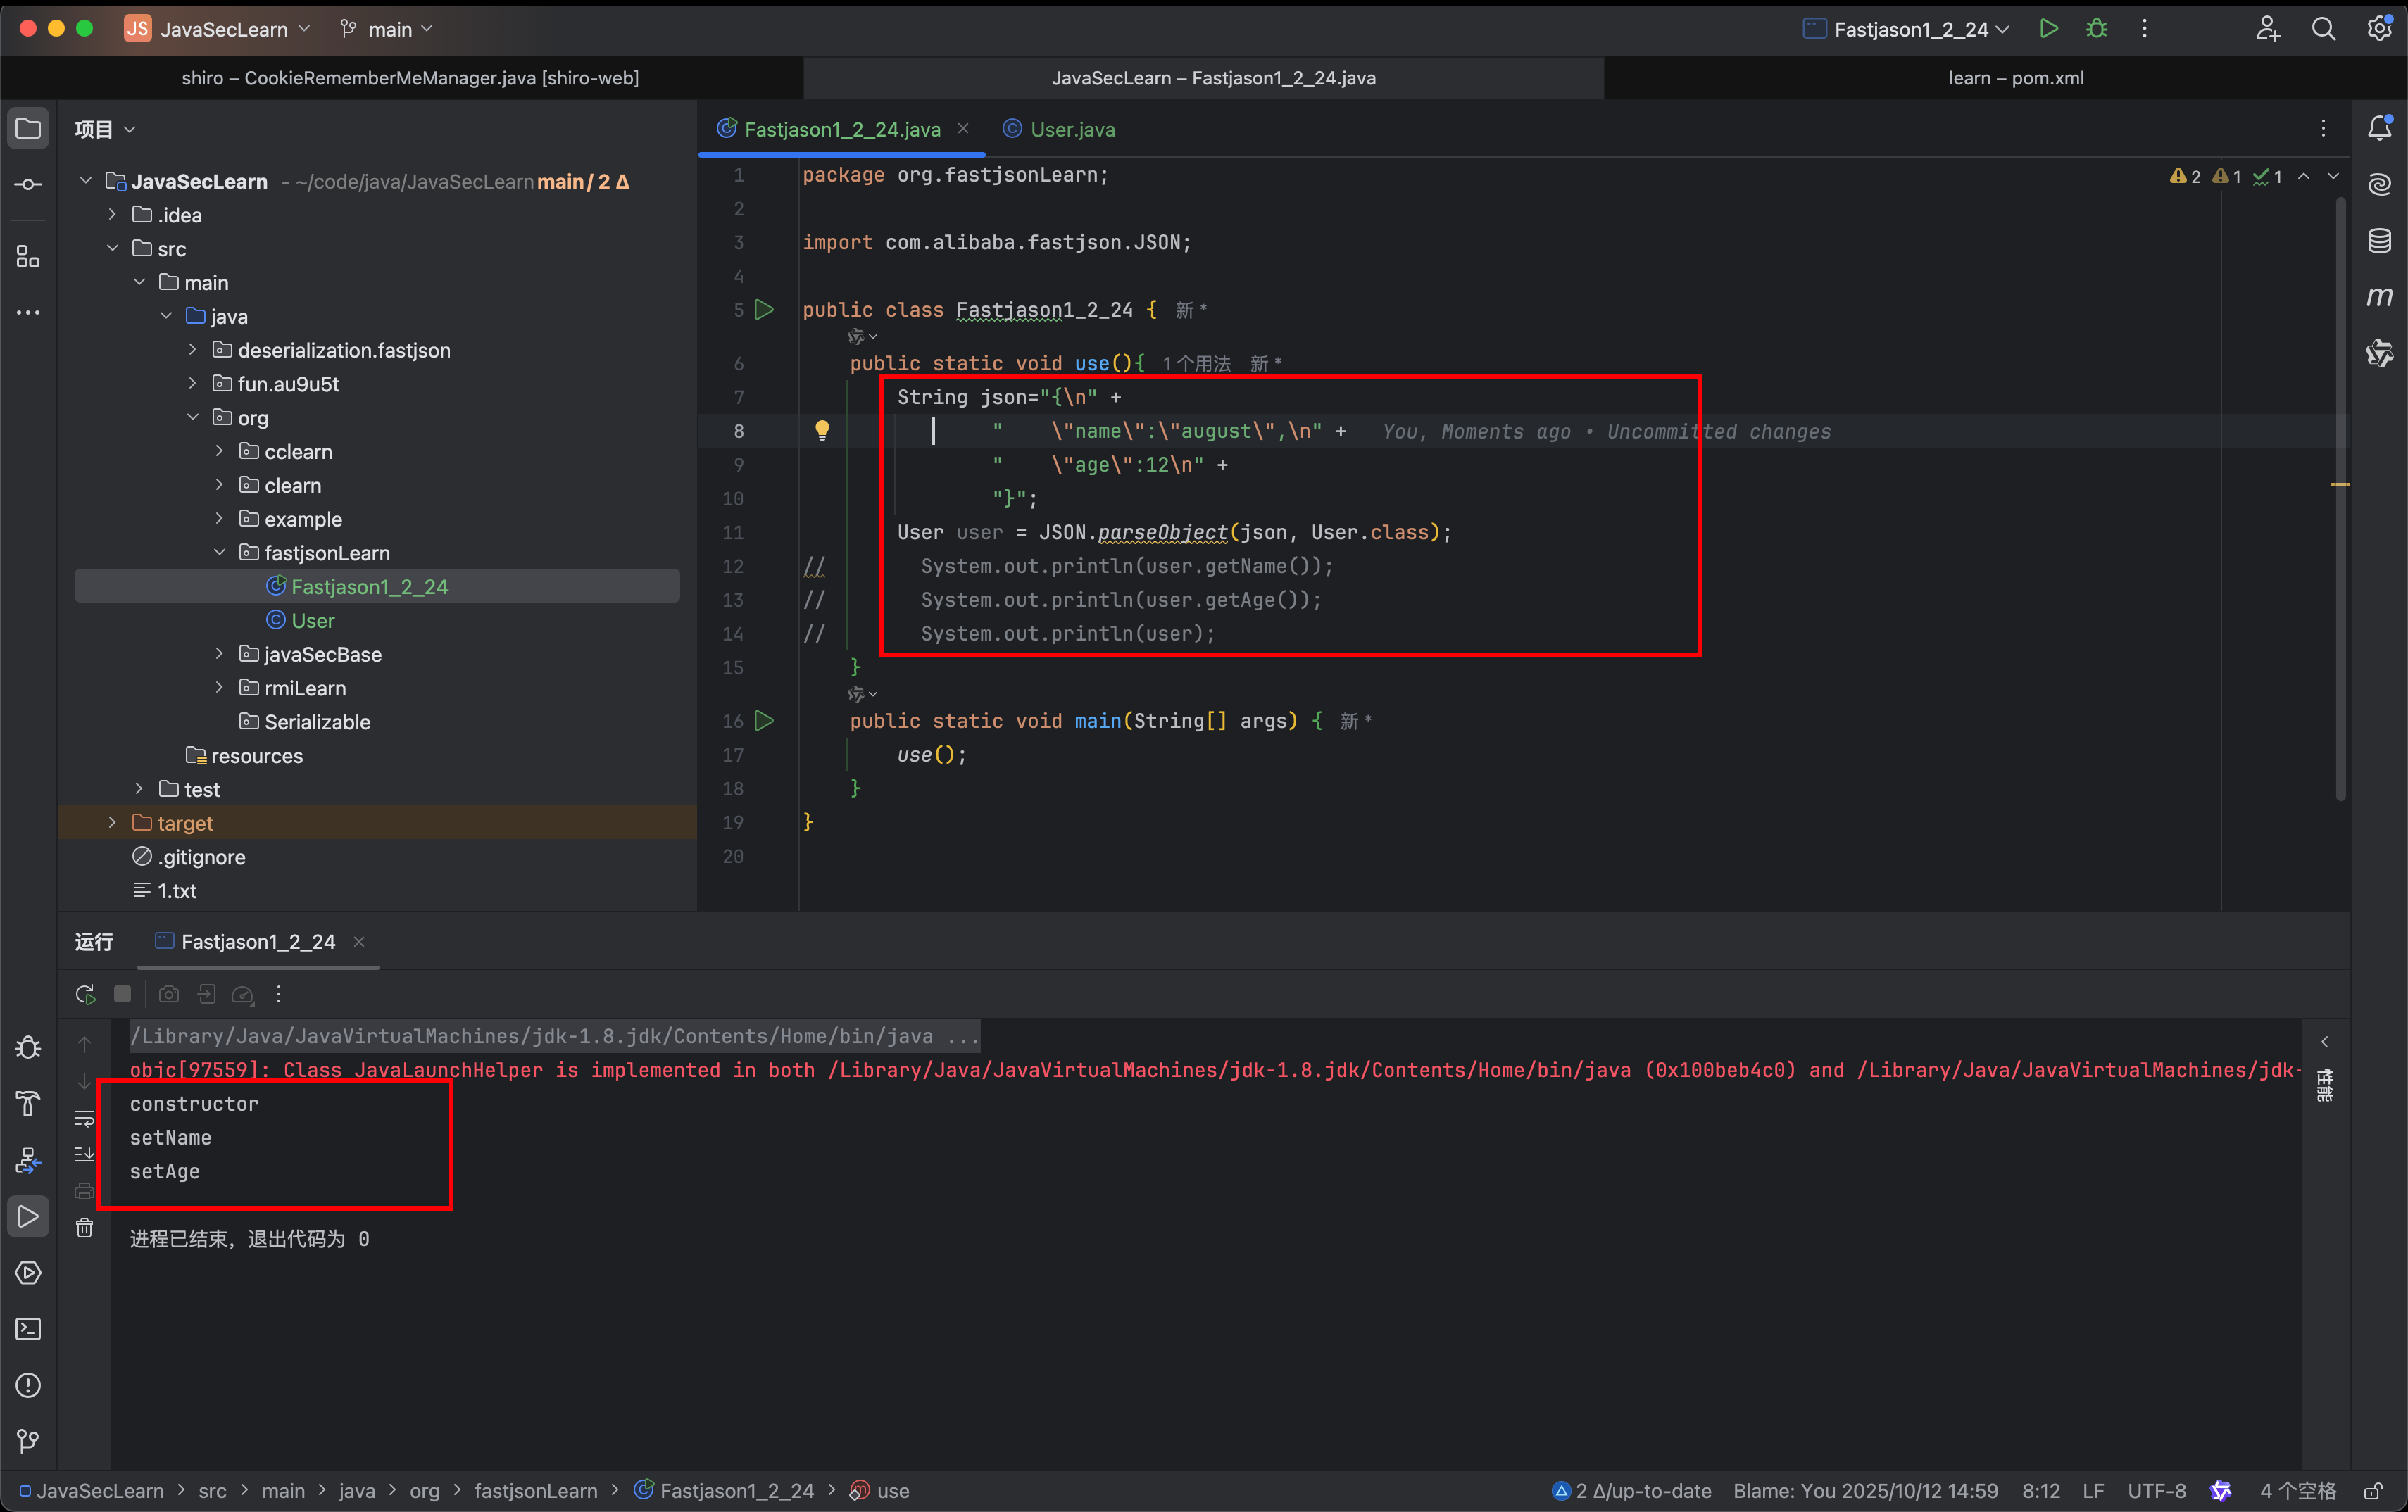Collapse the fastjsonLearn package node
Image resolution: width=2408 pixels, height=1512 pixels.
(x=219, y=553)
